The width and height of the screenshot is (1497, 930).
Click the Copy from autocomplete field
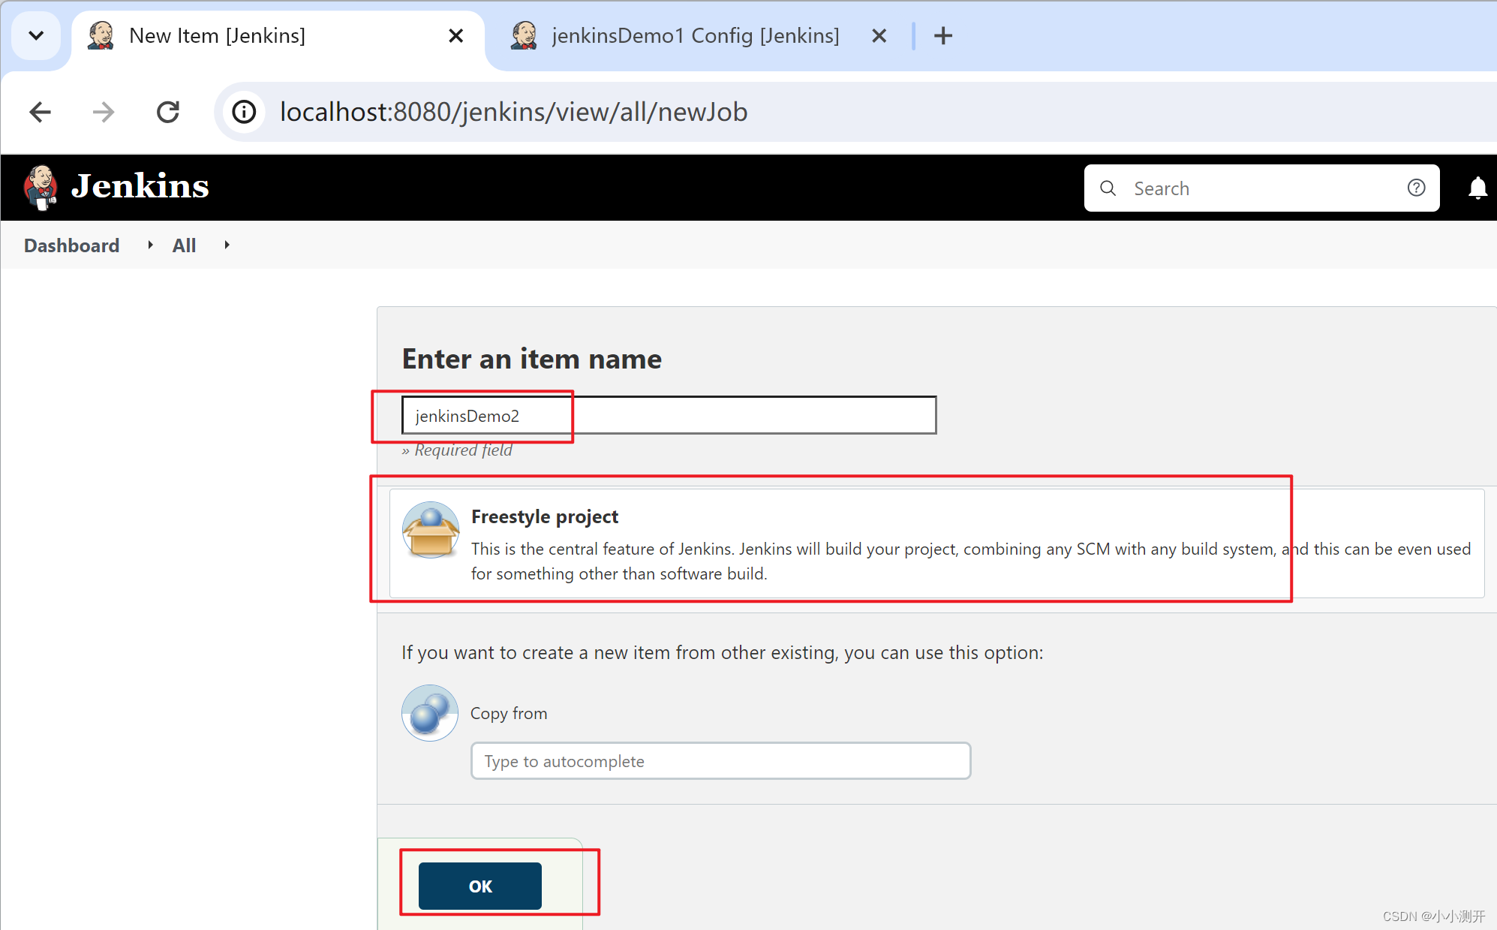point(720,761)
